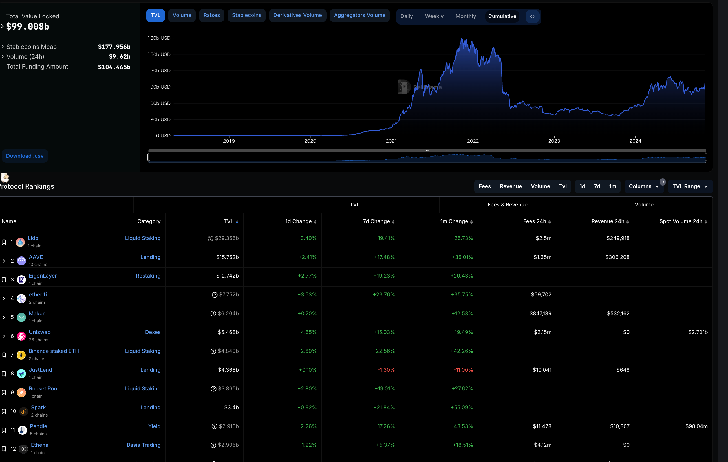Click the Rocket Pool logo icon
The width and height of the screenshot is (728, 462).
click(21, 392)
